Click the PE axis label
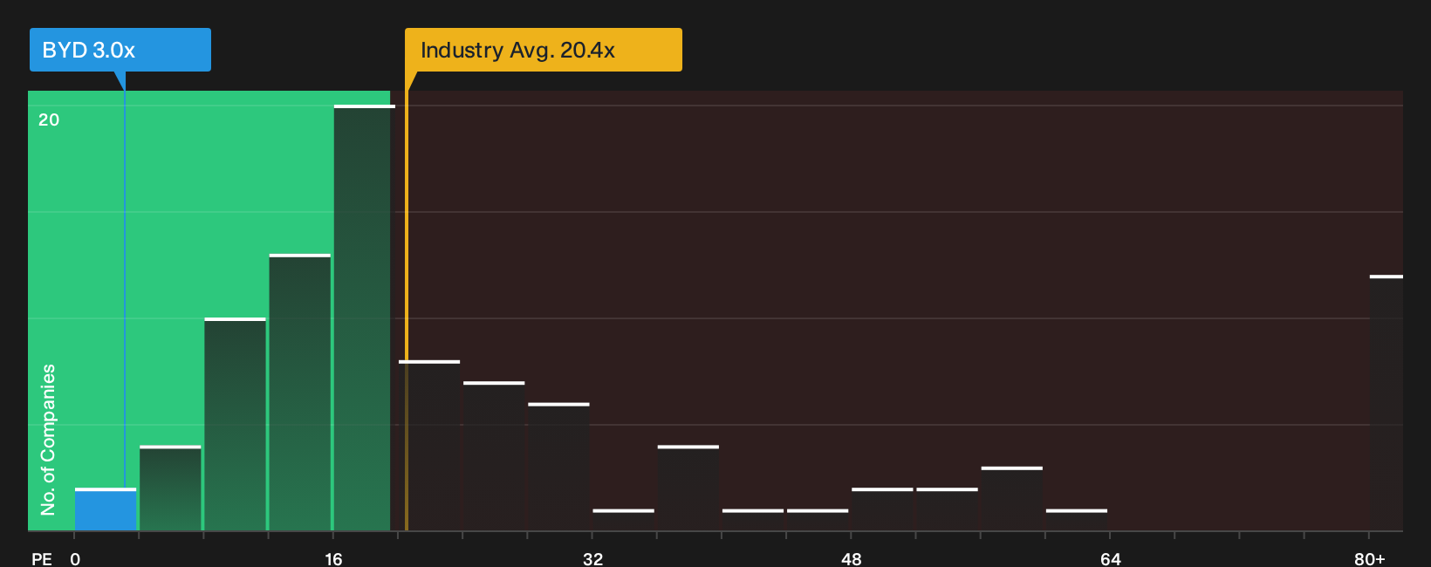This screenshot has height=567, width=1431. (42, 558)
